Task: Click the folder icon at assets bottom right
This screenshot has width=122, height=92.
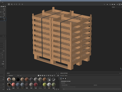Action: [56, 89]
